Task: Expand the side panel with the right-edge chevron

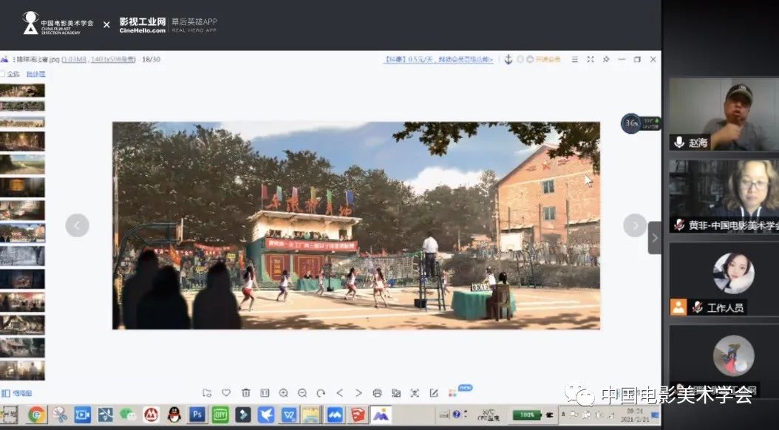Action: pyautogui.click(x=654, y=237)
